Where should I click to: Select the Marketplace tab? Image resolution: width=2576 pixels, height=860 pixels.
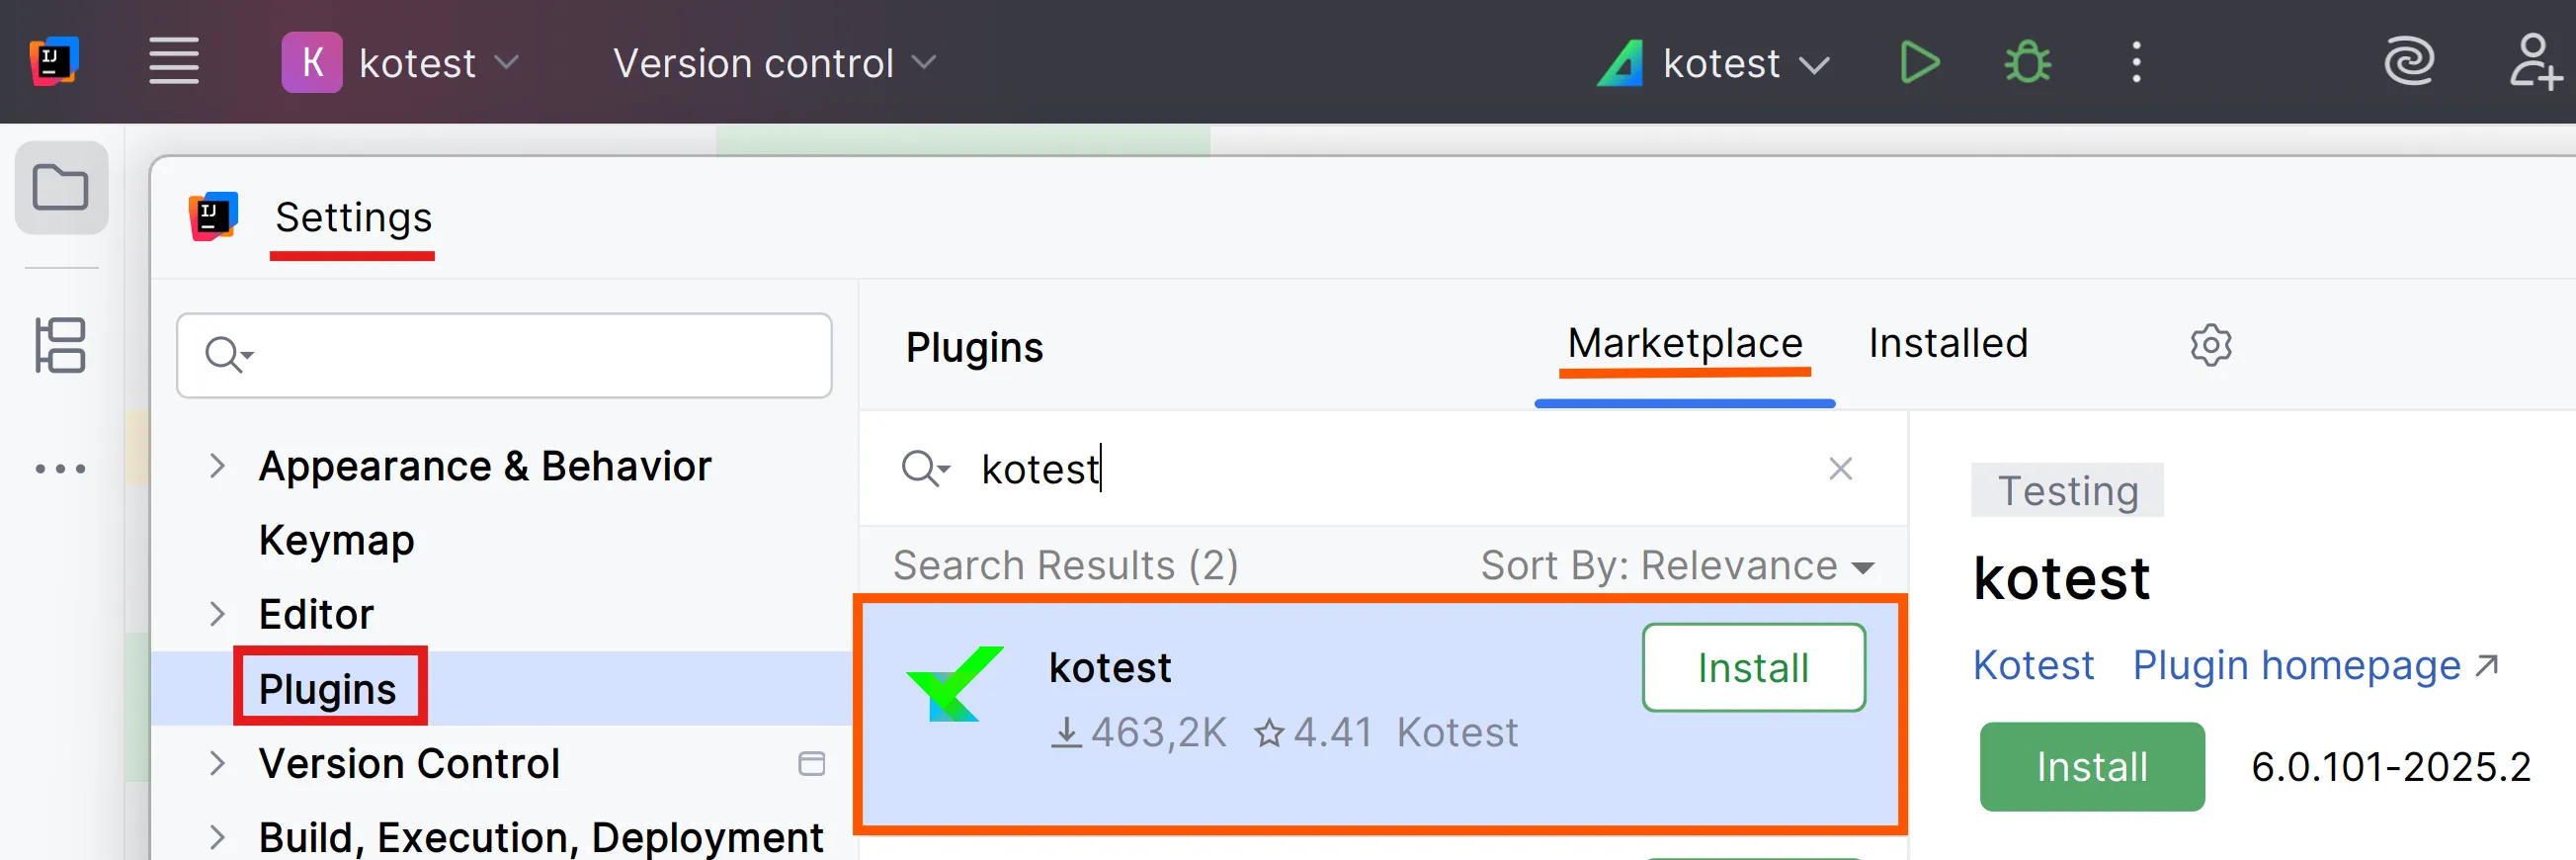[x=1684, y=344]
